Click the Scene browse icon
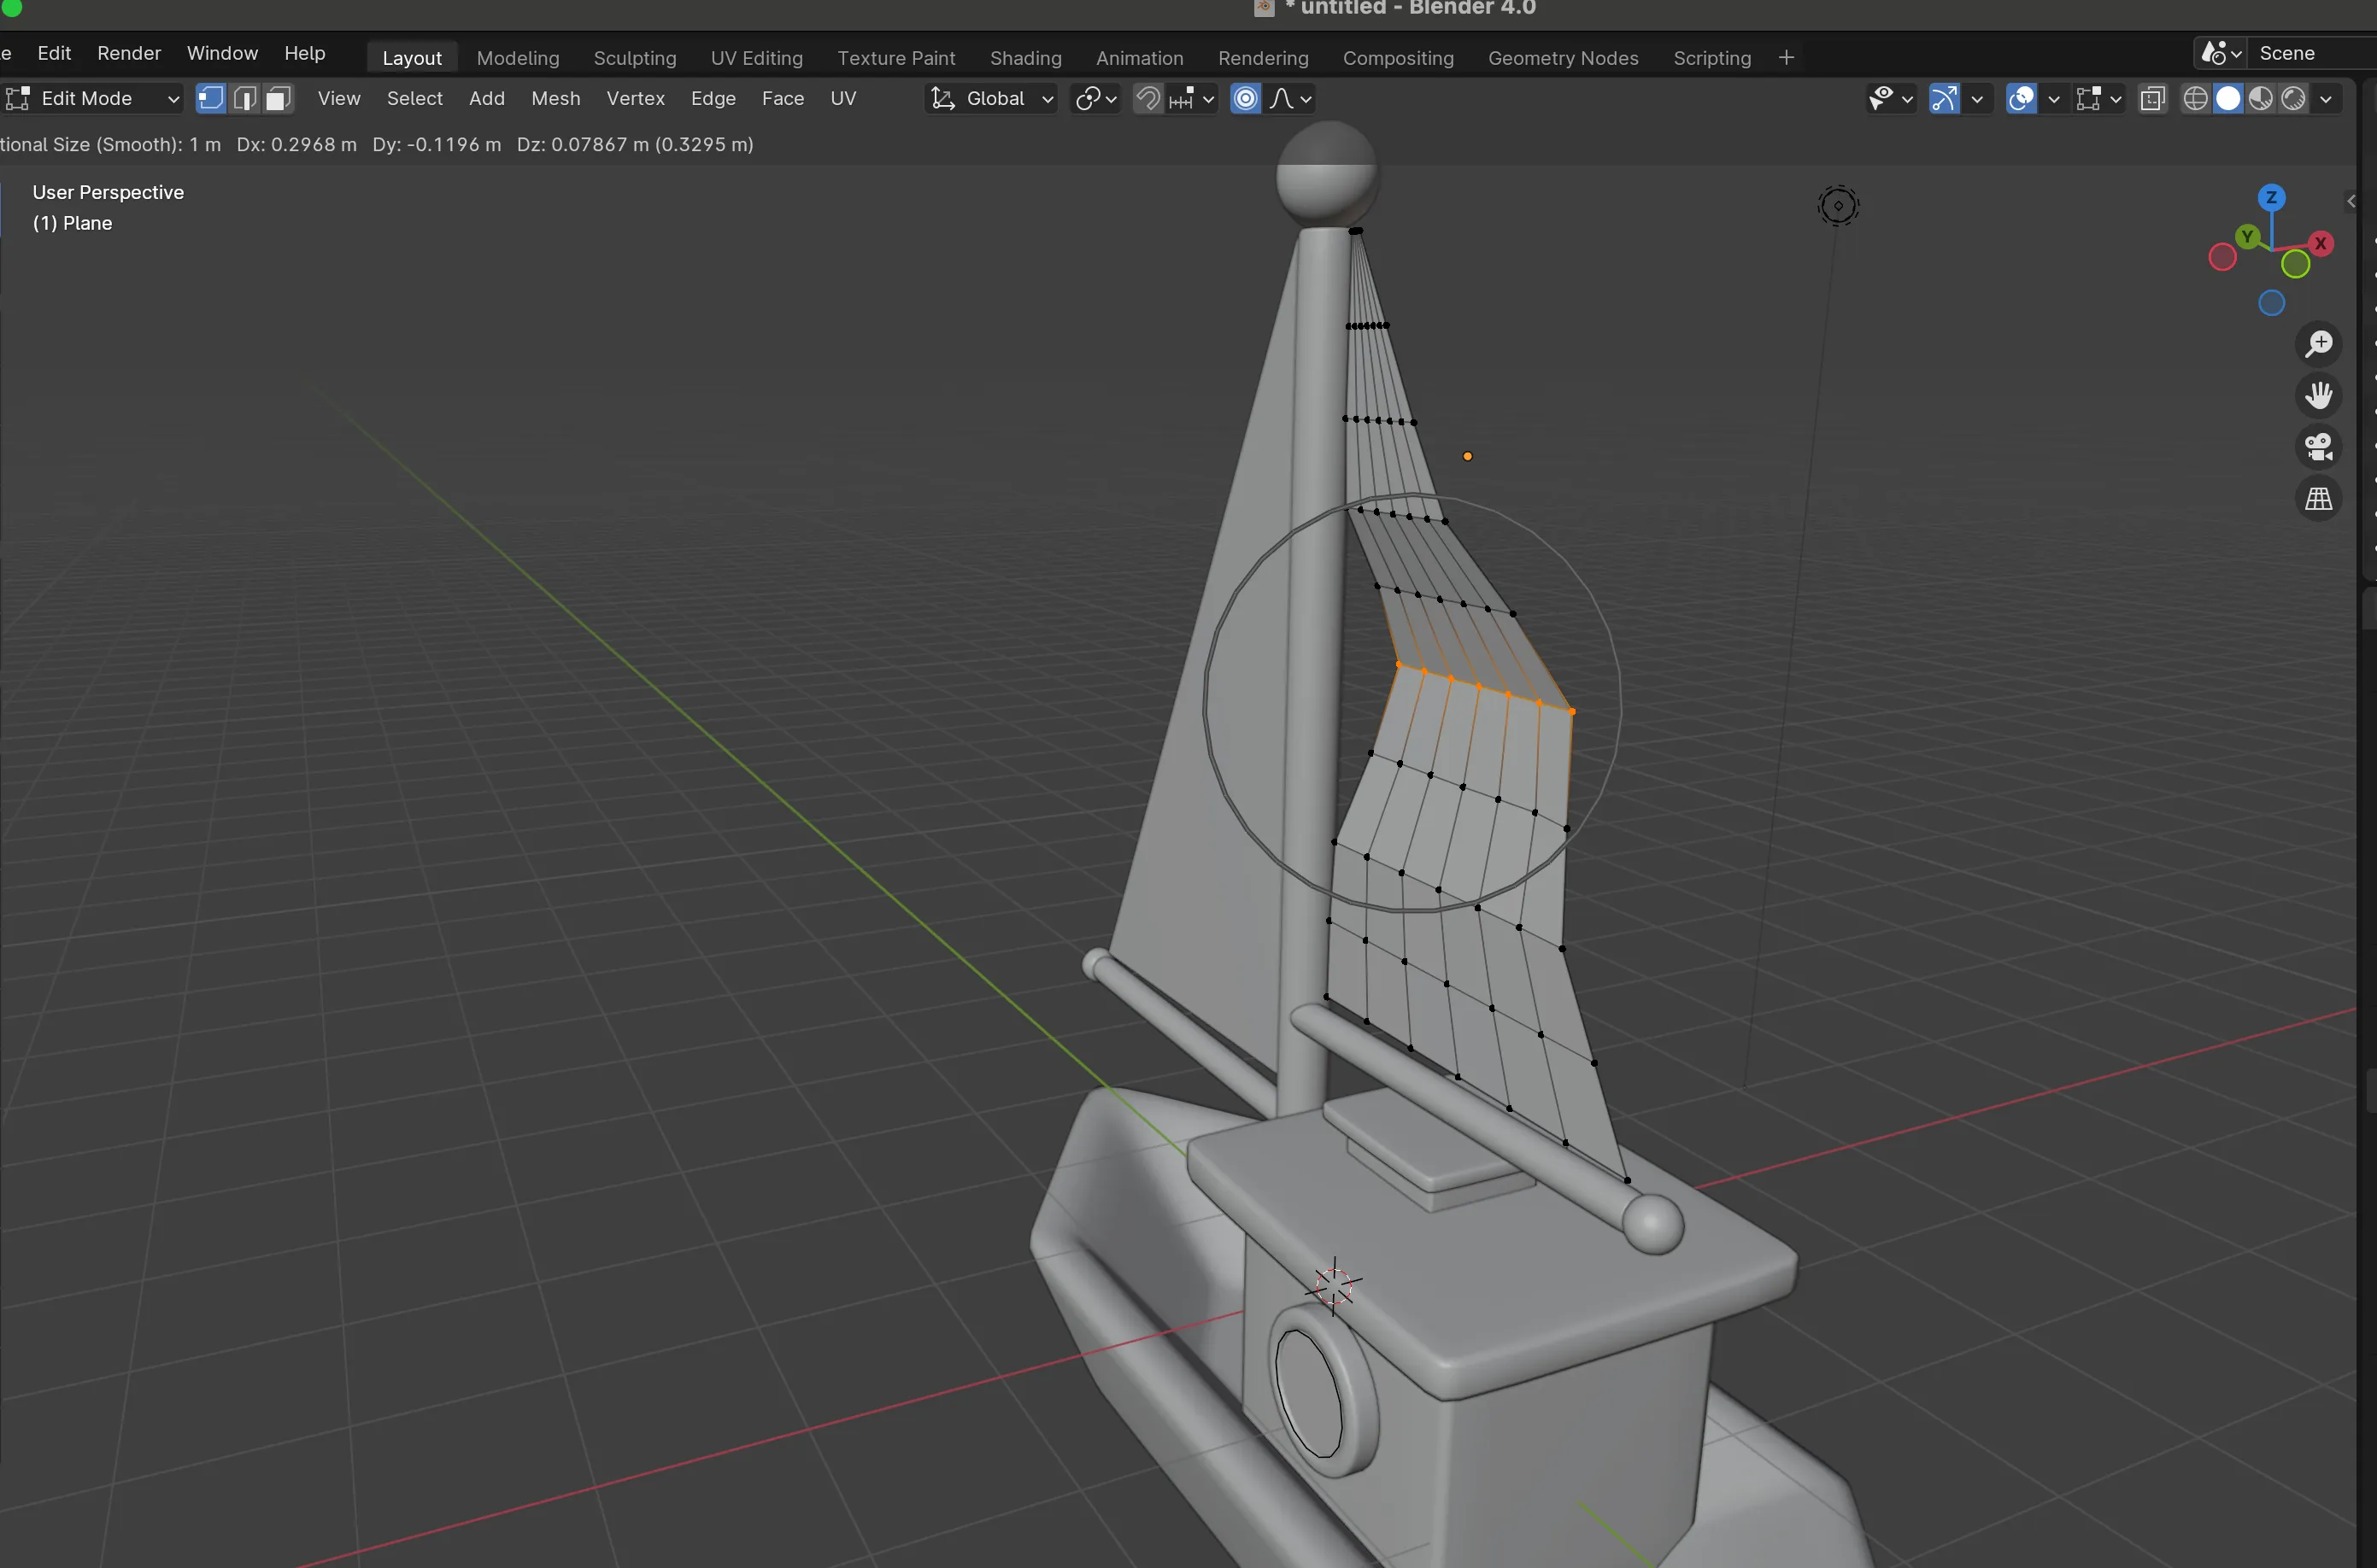Viewport: 2377px width, 1568px height. tap(2220, 53)
